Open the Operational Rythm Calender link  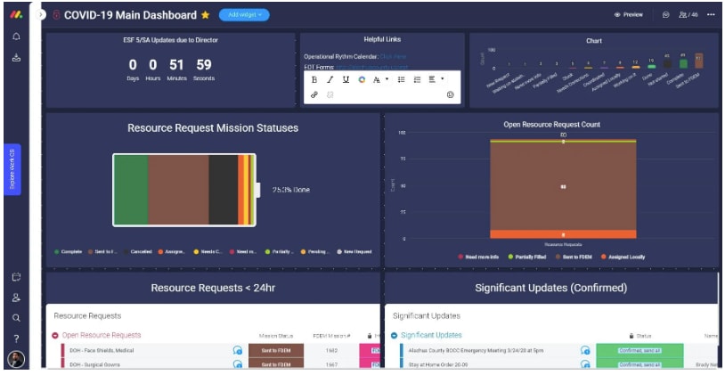[x=393, y=56]
